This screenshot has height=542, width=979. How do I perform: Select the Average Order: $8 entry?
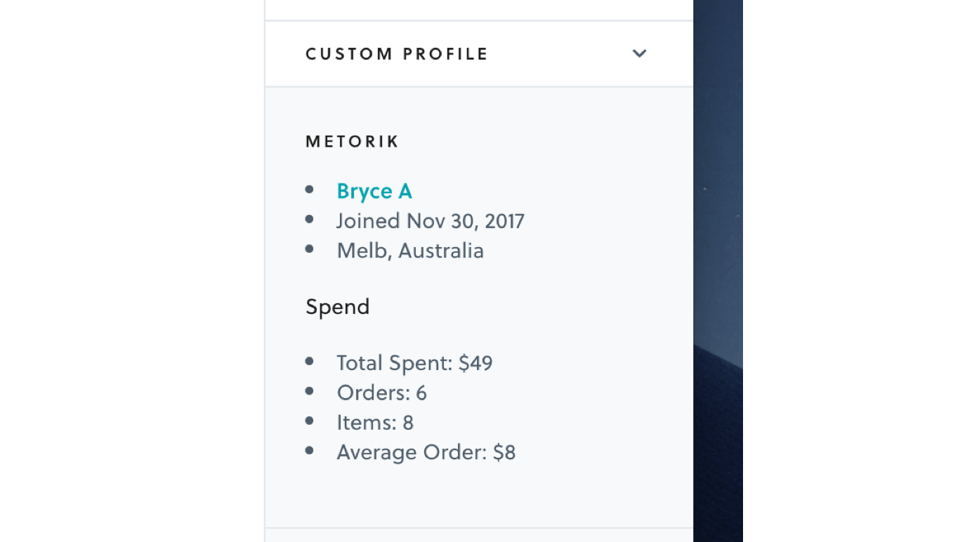pyautogui.click(x=426, y=452)
